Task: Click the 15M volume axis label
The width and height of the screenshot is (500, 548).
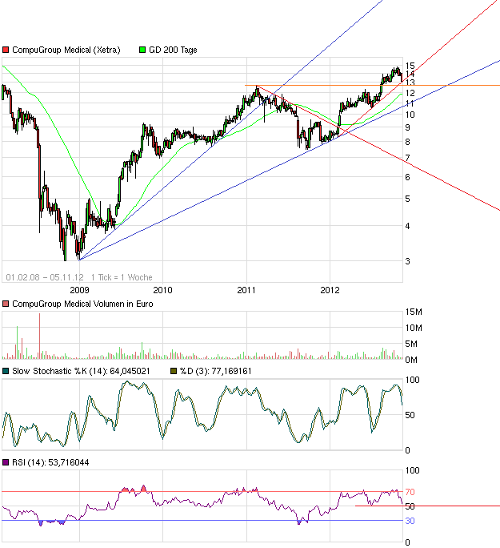Action: point(414,312)
